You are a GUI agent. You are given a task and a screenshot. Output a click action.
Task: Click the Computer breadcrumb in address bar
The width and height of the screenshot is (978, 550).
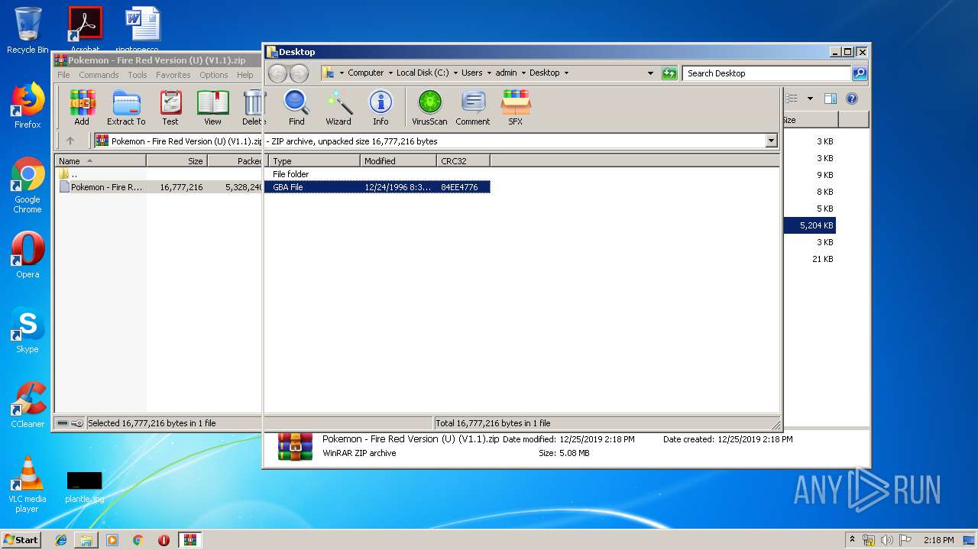(365, 73)
